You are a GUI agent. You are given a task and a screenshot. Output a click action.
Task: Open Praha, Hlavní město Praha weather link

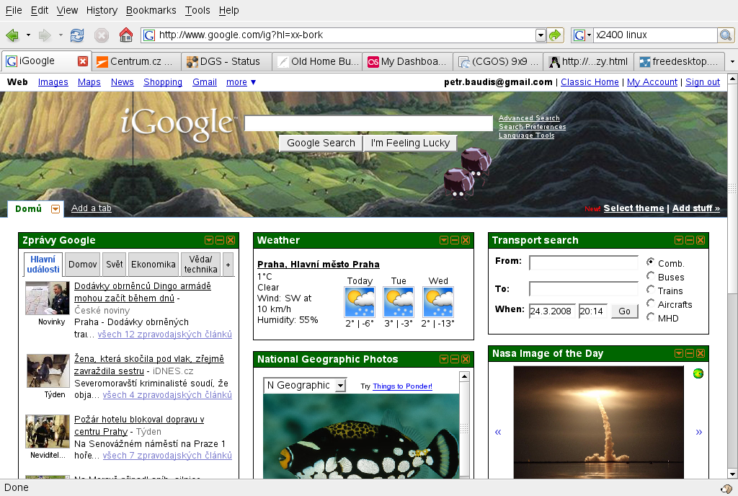tap(318, 265)
